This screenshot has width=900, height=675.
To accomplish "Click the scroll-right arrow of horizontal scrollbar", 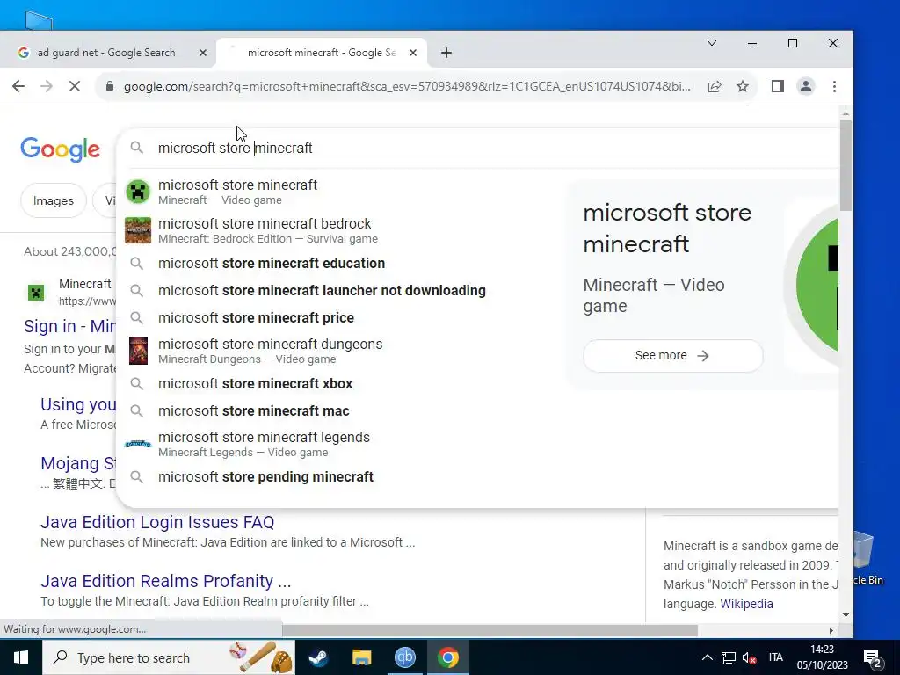I will pyautogui.click(x=831, y=630).
